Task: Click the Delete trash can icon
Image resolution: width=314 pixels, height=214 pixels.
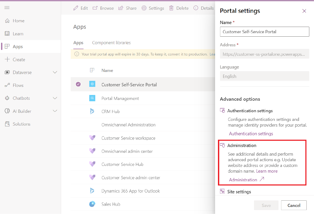Action: click(x=171, y=8)
